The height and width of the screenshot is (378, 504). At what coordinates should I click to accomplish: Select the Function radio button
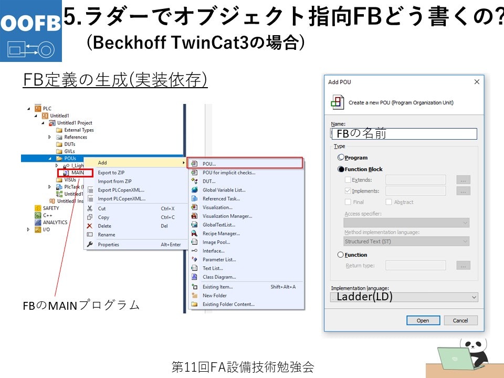point(341,255)
